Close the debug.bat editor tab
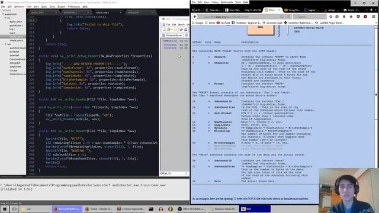 point(153,12)
